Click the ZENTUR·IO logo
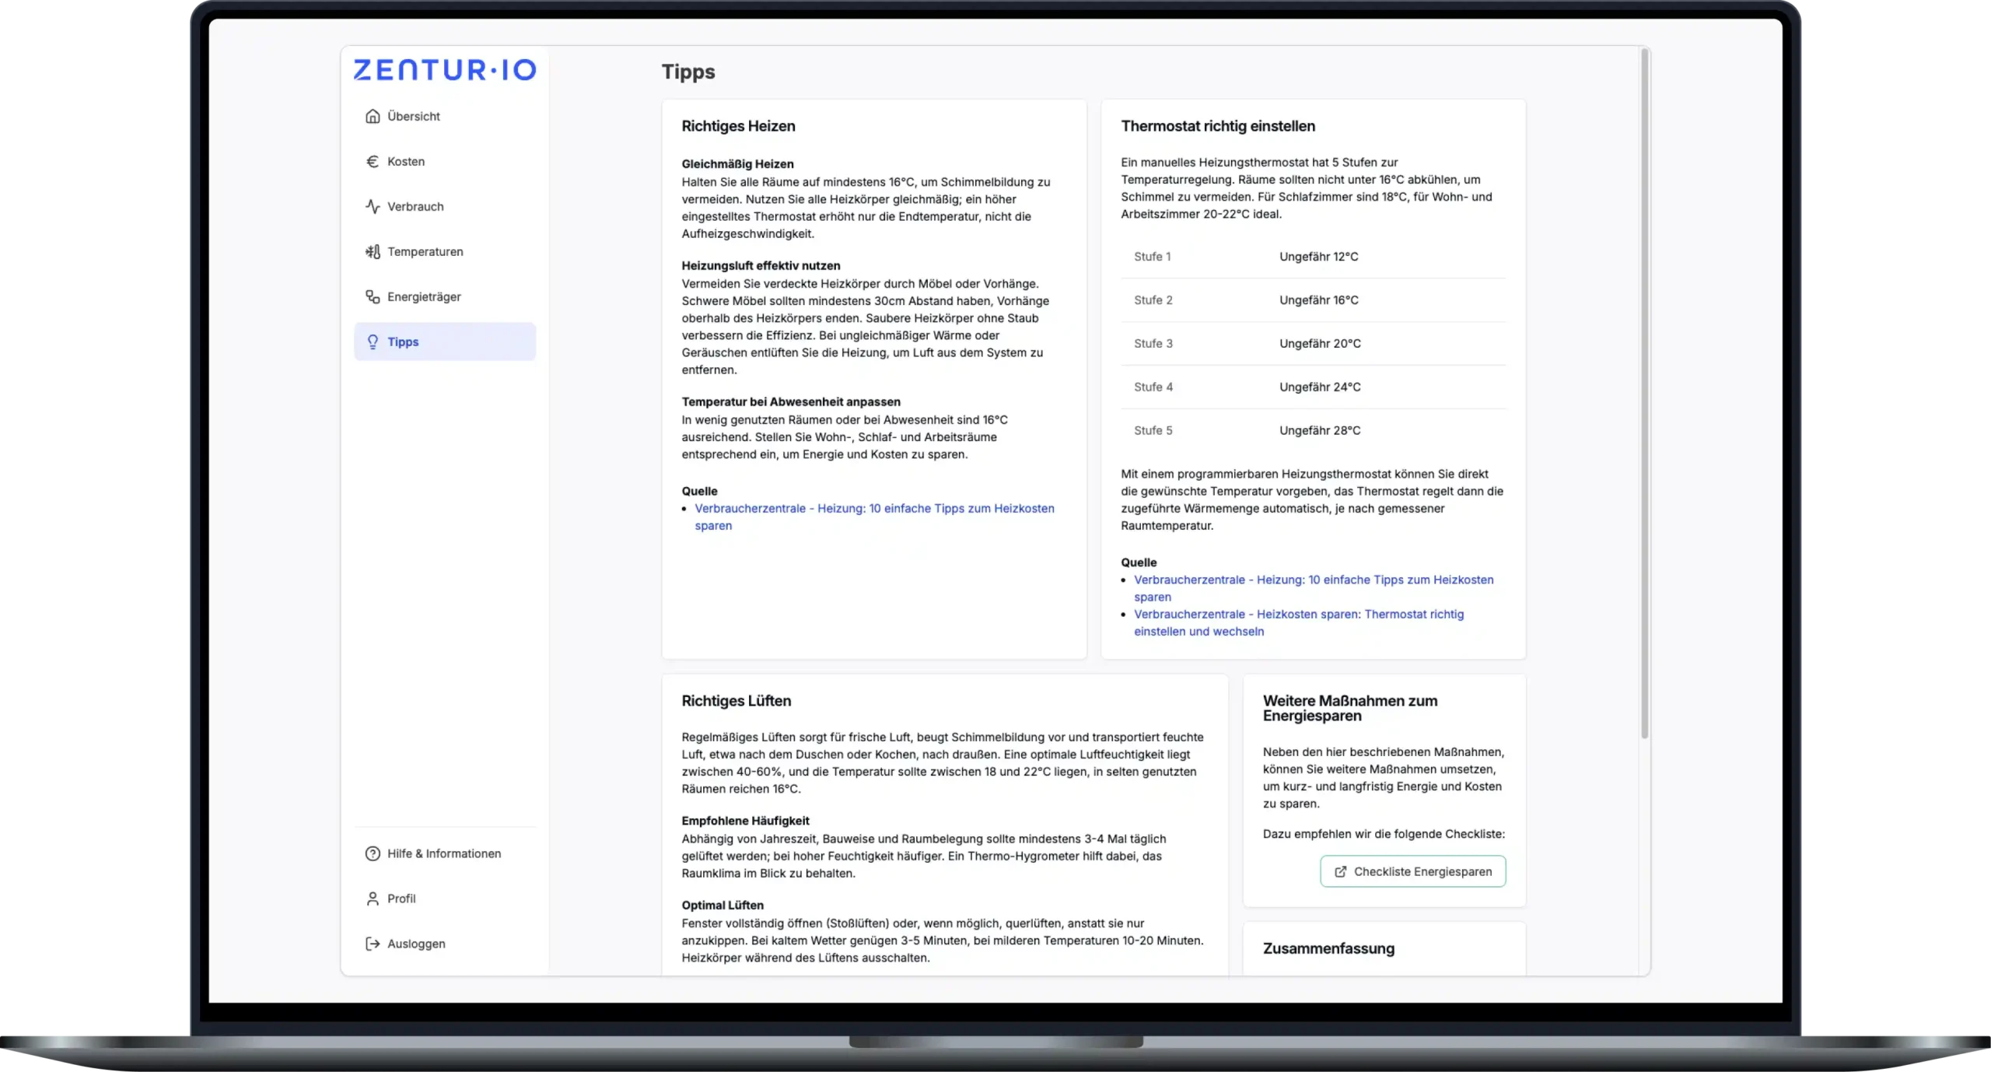The image size is (1991, 1072). pyautogui.click(x=444, y=71)
